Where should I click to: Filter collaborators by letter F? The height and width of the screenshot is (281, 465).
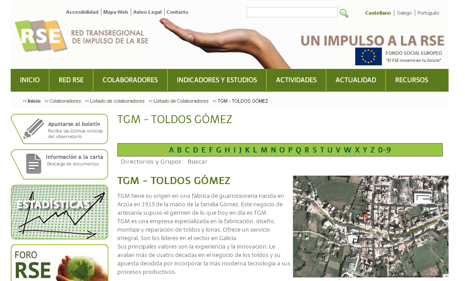pyautogui.click(x=211, y=150)
